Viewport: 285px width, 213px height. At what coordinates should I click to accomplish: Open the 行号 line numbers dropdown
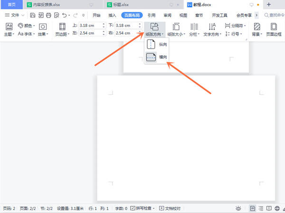[234, 34]
